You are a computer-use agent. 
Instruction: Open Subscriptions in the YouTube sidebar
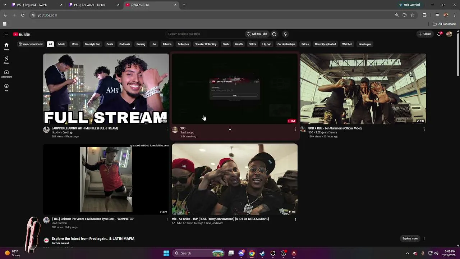6,74
